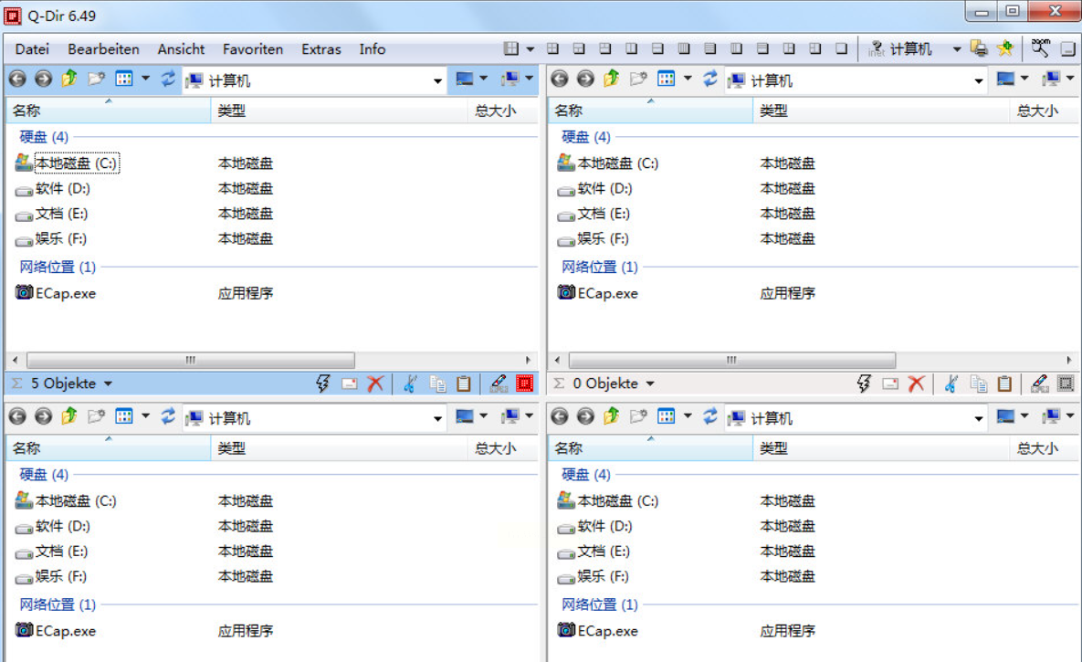Screen dimensions: 1082x662
Task: Select ECap.exe in bottom-right pane
Action: pyautogui.click(x=608, y=631)
